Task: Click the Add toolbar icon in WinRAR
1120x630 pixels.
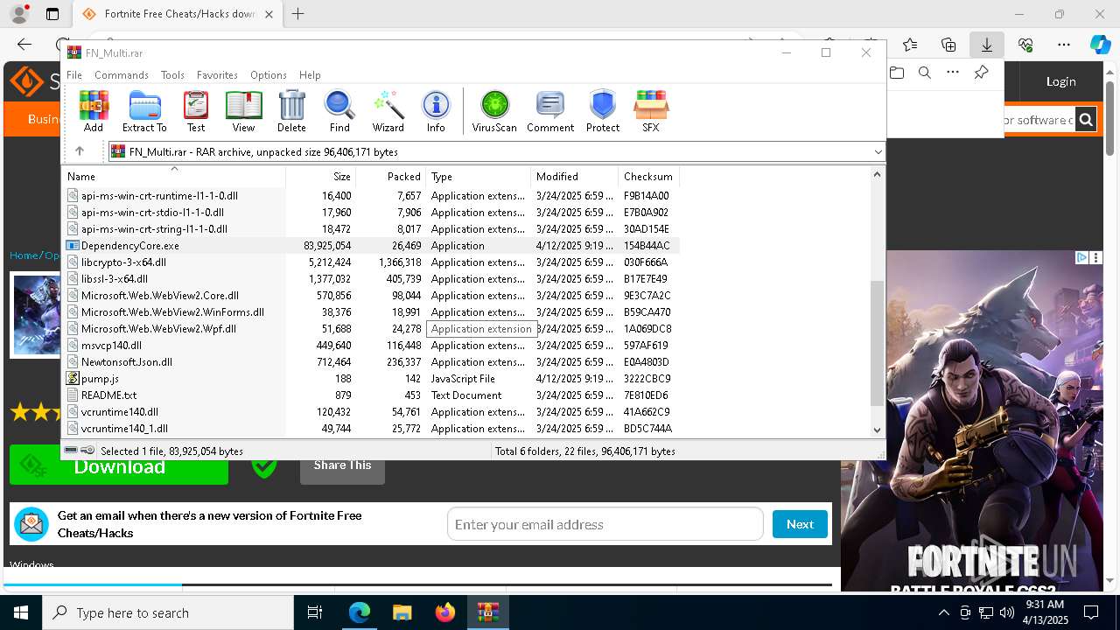Action: 94,111
